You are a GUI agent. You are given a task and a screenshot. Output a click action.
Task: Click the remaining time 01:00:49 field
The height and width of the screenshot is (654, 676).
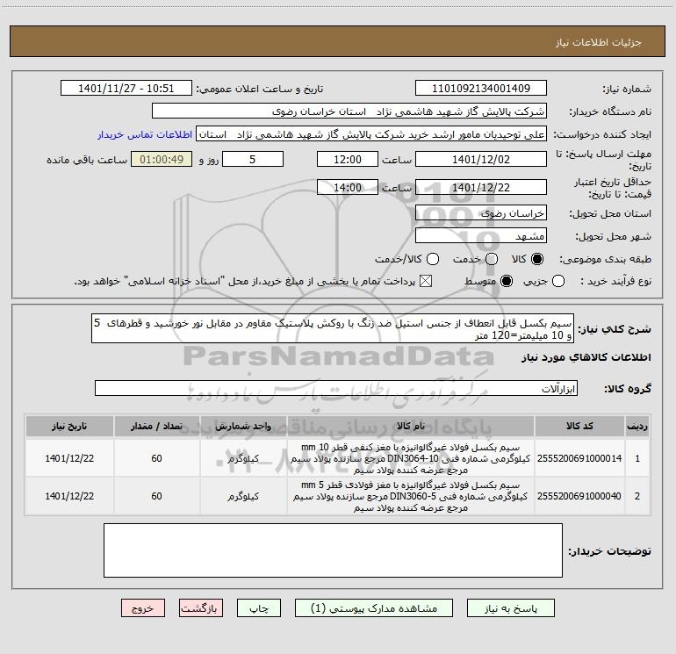pos(162,159)
